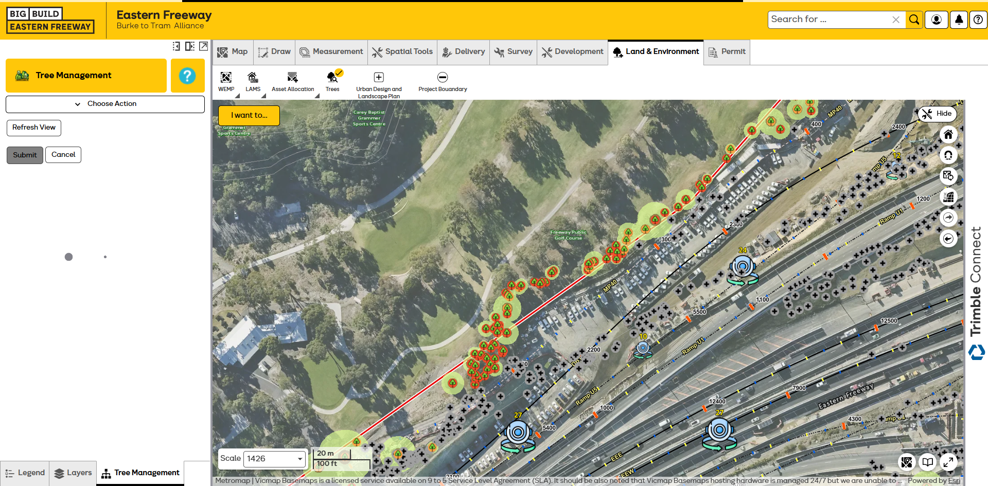Image resolution: width=988 pixels, height=486 pixels.
Task: Switch to the Legend bottom tab
Action: pos(25,473)
